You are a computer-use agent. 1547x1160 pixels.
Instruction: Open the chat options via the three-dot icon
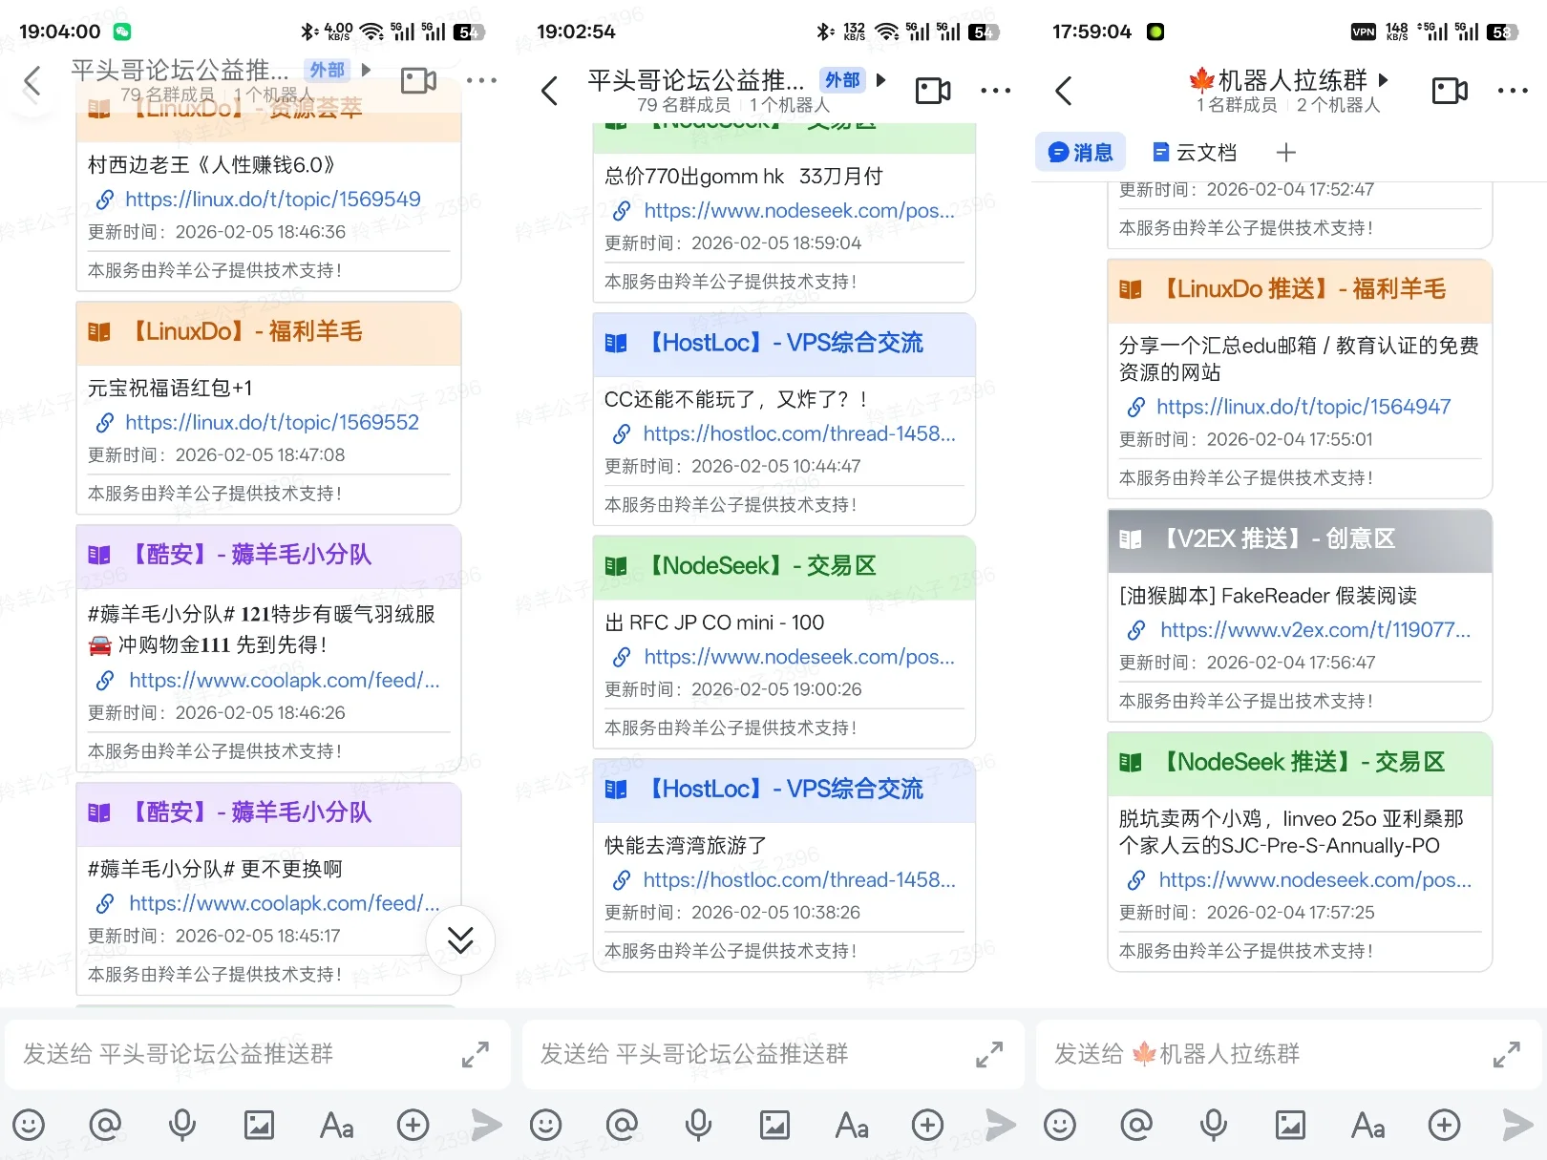point(482,80)
